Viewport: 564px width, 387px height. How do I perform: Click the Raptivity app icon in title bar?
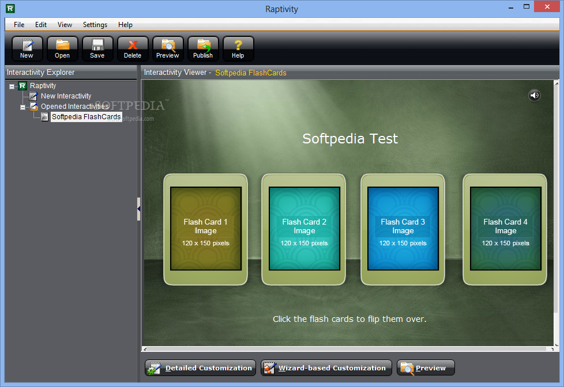[10, 8]
